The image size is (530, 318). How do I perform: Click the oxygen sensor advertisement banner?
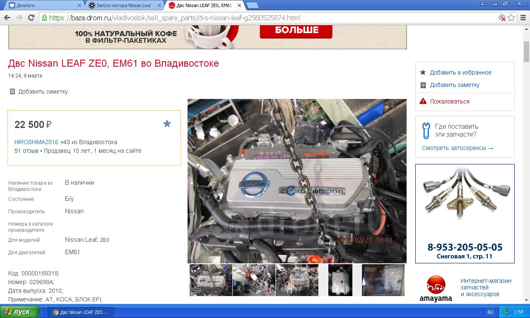465,214
